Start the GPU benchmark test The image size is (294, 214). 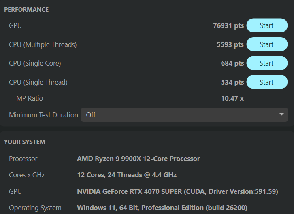pyautogui.click(x=266, y=25)
